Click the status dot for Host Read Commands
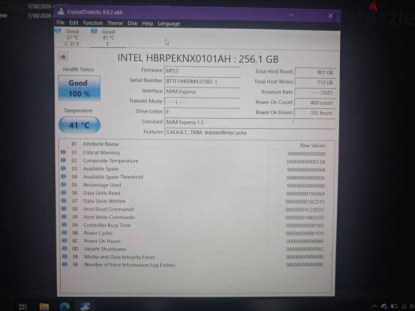The width and height of the screenshot is (415, 311). click(64, 209)
